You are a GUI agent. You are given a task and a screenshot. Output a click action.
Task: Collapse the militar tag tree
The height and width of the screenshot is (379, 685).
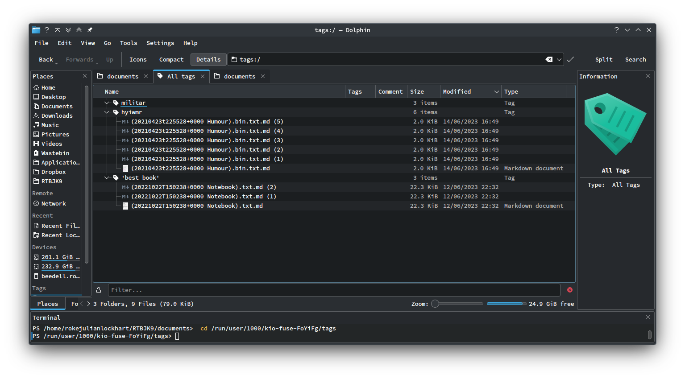click(x=107, y=103)
